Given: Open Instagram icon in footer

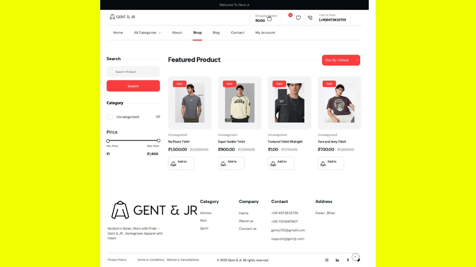Looking at the screenshot, I should pyautogui.click(x=327, y=260).
